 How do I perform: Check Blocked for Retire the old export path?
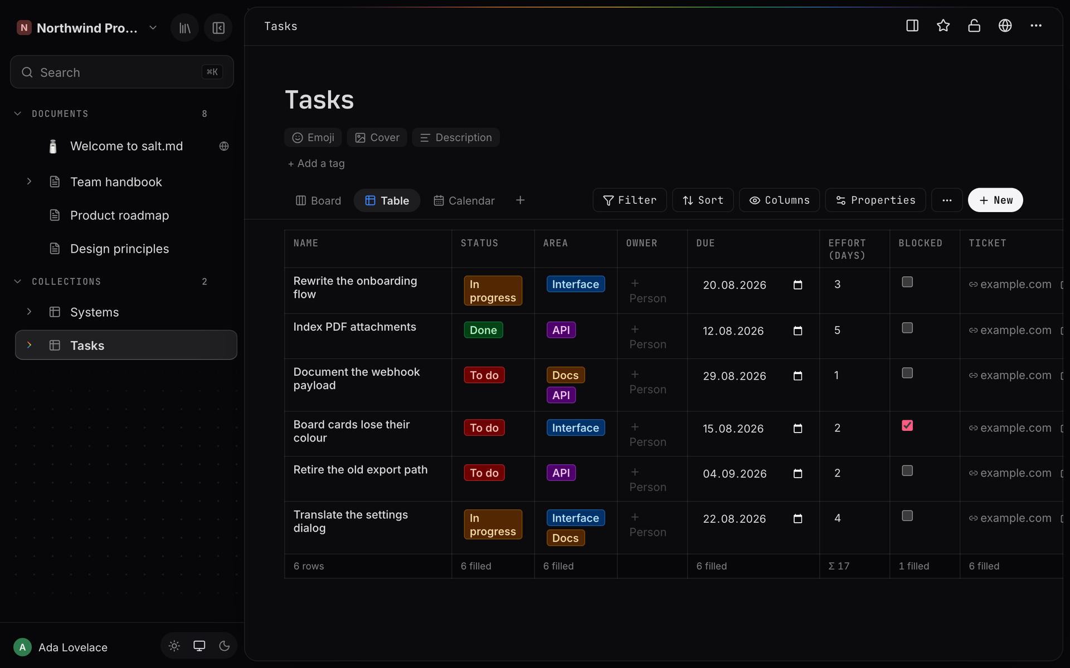[x=907, y=471]
